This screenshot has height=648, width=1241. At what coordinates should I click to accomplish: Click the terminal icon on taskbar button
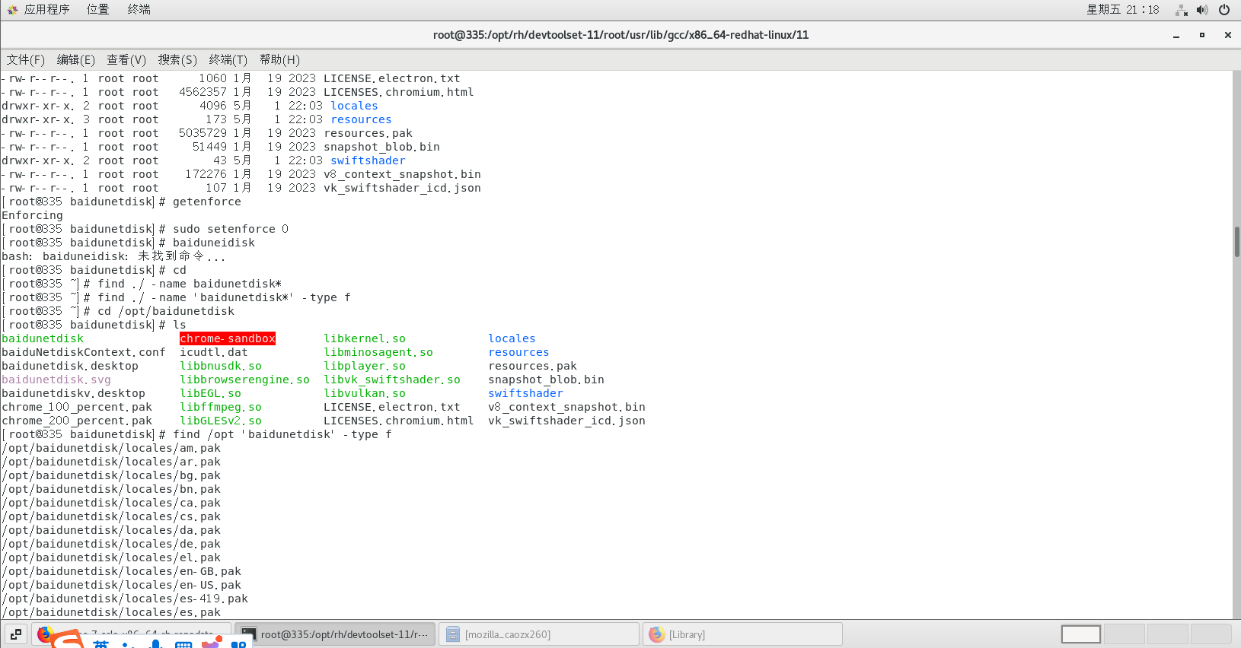pyautogui.click(x=248, y=634)
